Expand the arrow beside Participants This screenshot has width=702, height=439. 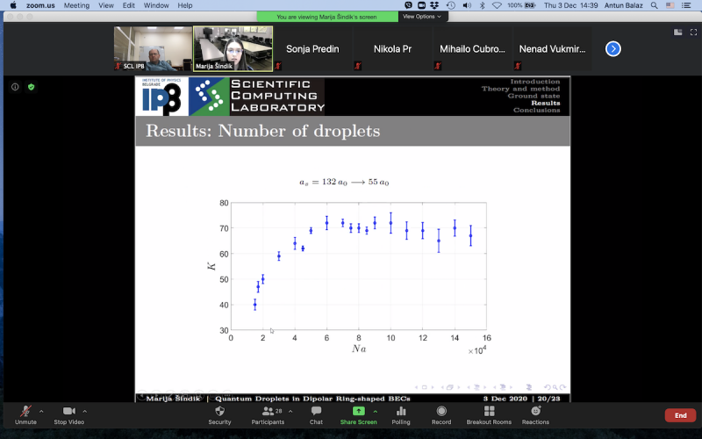[290, 411]
